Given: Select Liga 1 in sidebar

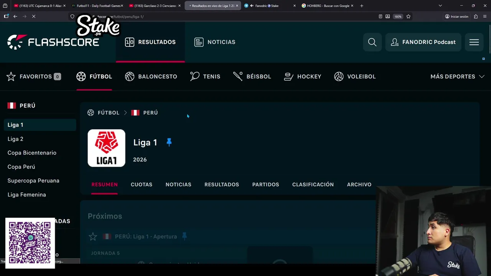Looking at the screenshot, I should 40,125.
